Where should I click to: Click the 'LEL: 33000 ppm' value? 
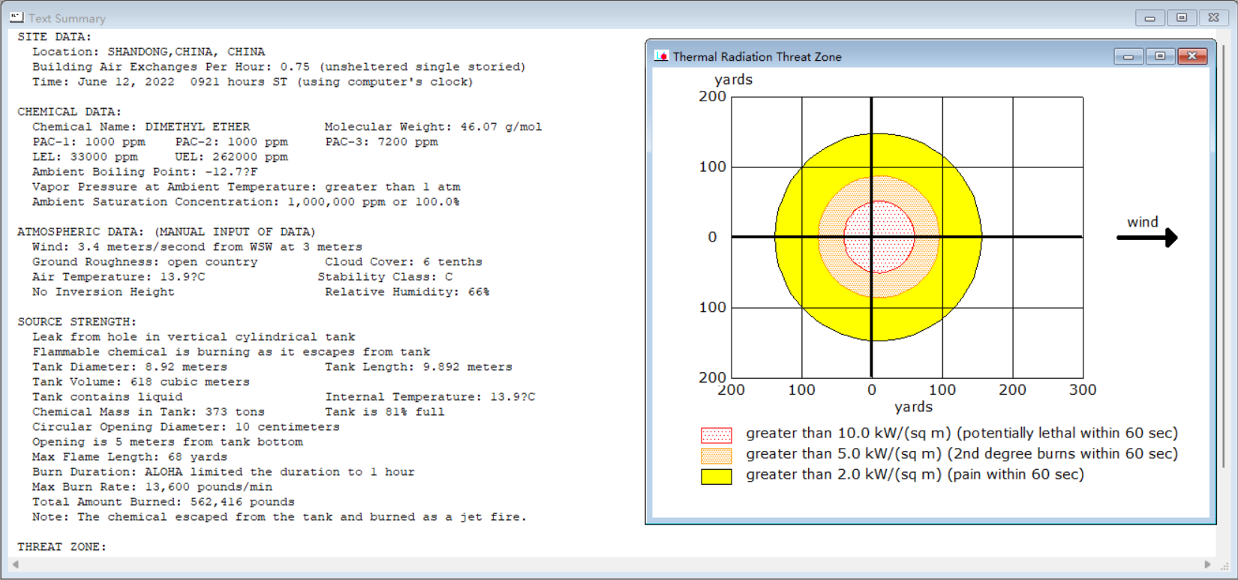85,157
